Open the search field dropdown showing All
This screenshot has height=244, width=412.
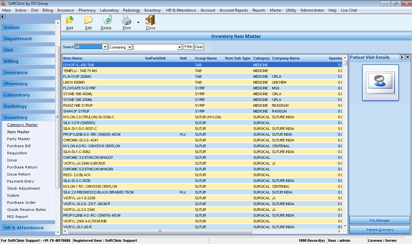pos(105,47)
